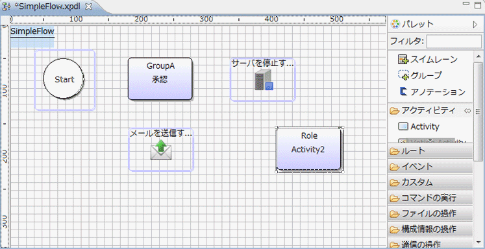Viewport: 485px width, 249px height.
Task: Select the GroupA 承認 activity box
Action: (160, 78)
